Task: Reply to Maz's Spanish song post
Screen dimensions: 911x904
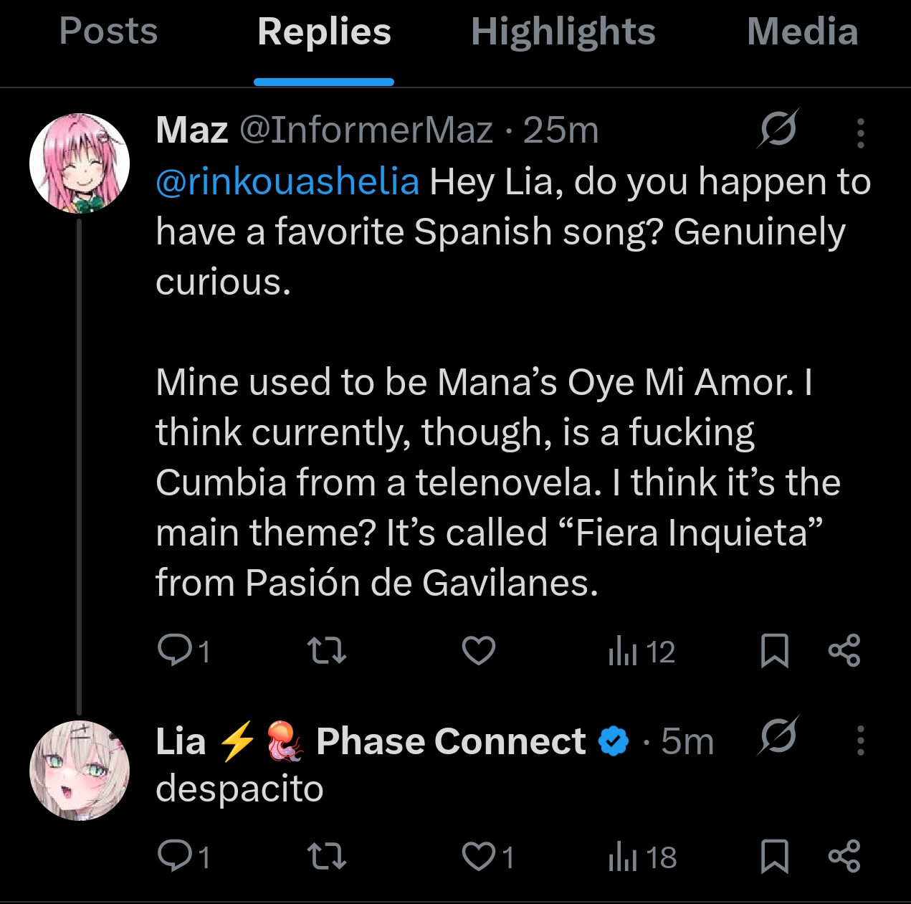Action: [x=173, y=651]
